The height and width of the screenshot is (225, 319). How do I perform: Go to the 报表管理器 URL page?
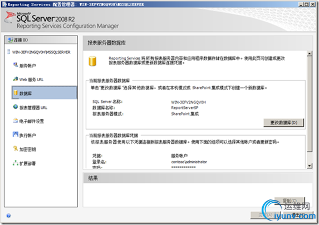tap(33, 108)
